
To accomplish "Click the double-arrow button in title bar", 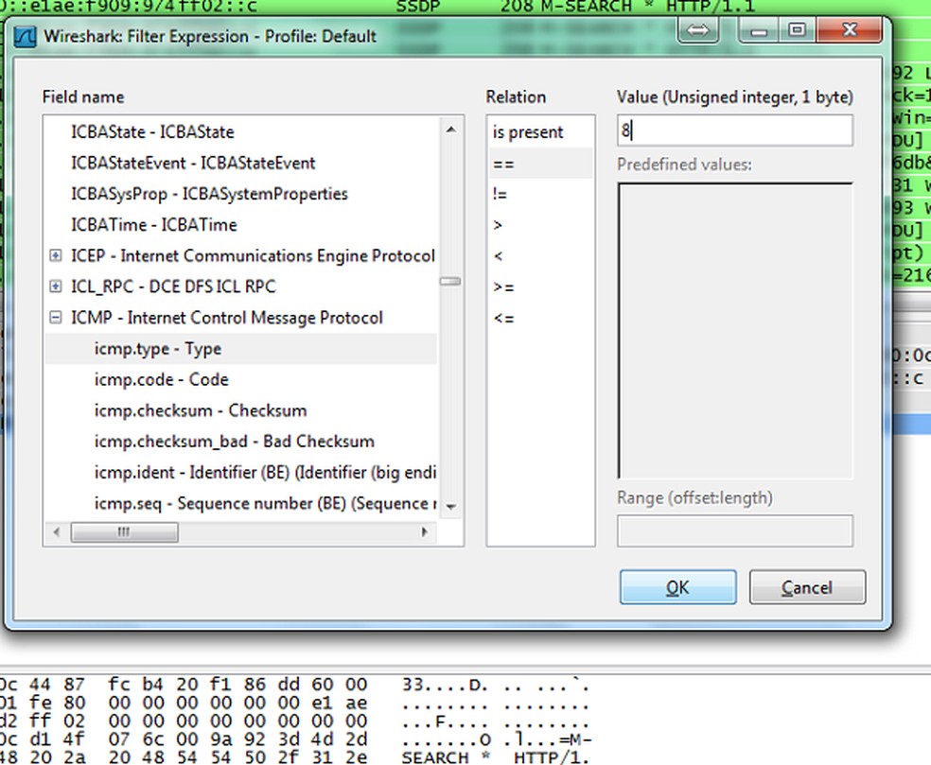I will (x=697, y=30).
